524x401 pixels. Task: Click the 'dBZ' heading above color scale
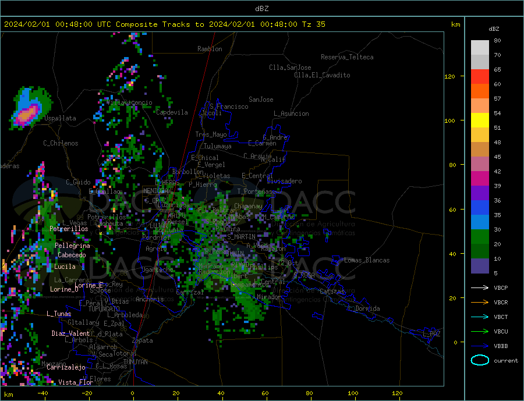click(494, 29)
